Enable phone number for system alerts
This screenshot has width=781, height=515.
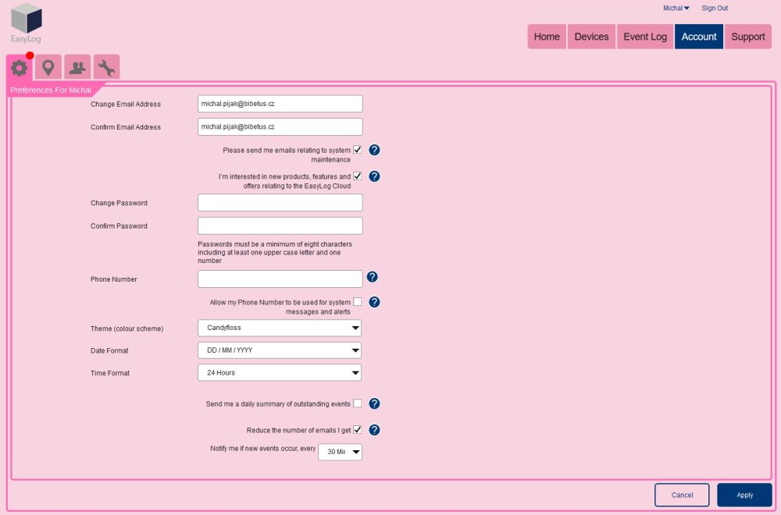point(358,302)
